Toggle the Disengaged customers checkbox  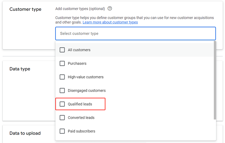tap(62, 91)
